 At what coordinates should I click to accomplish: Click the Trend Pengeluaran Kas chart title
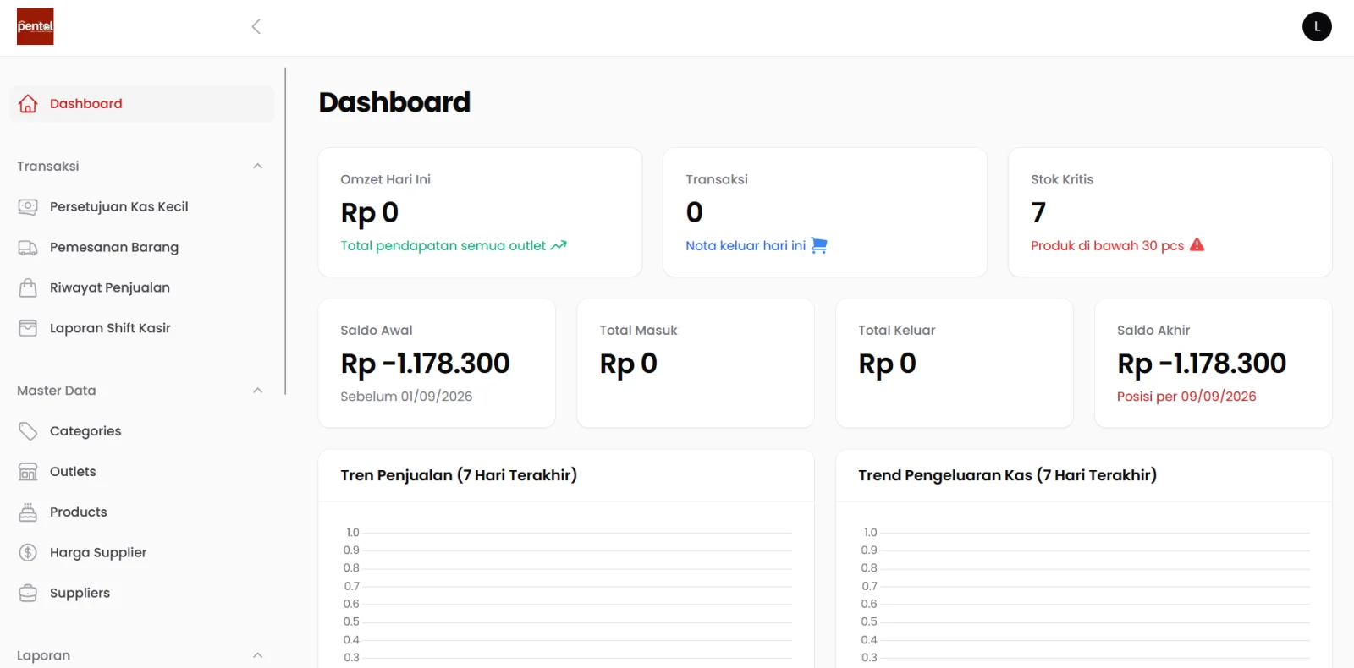pyautogui.click(x=1007, y=475)
